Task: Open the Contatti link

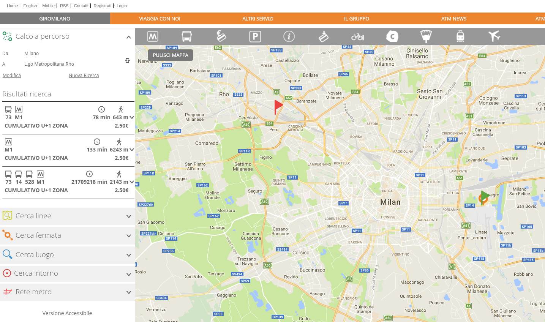Action: (81, 6)
